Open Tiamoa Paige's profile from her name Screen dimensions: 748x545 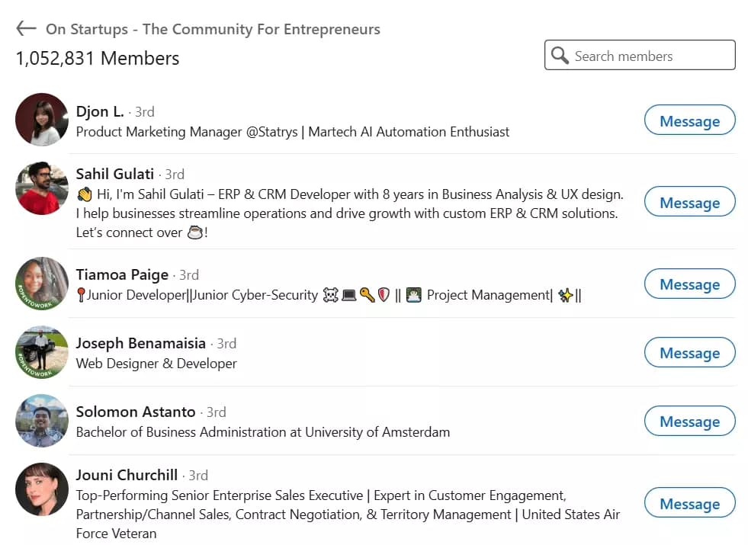121,274
